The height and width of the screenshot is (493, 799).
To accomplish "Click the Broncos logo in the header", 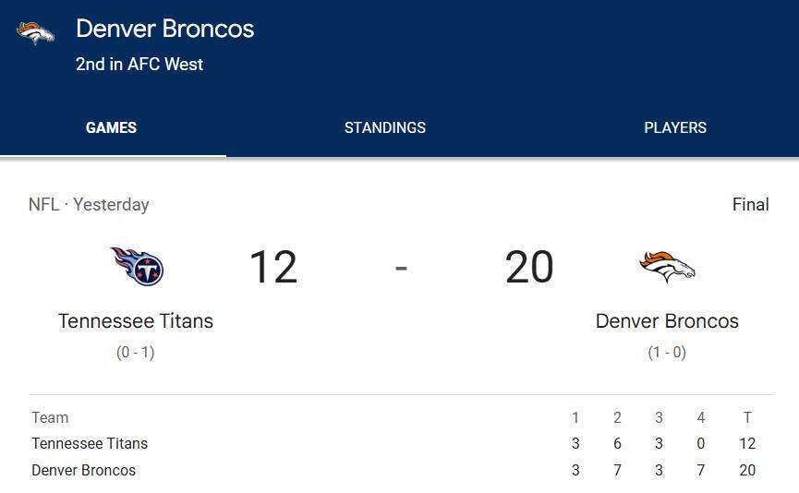I will tap(35, 33).
